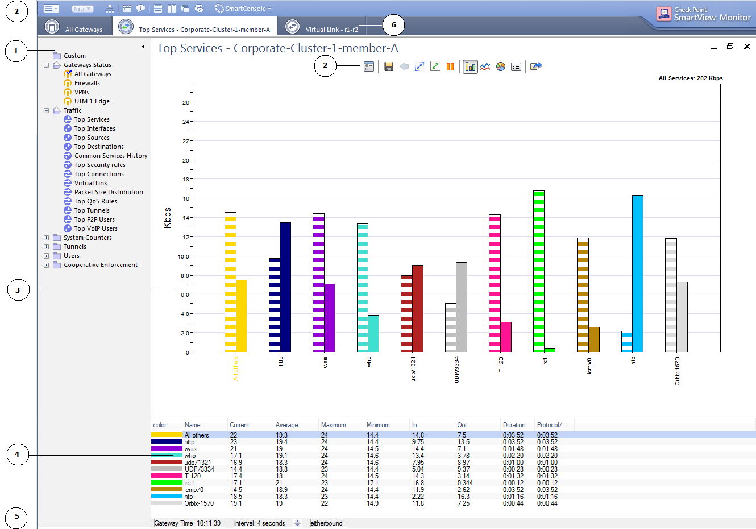The width and height of the screenshot is (756, 529).
Task: Sort table by the Current column header
Action: coord(250,425)
